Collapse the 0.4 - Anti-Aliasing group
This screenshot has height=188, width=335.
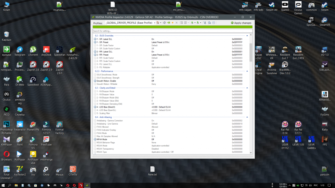tap(247, 117)
